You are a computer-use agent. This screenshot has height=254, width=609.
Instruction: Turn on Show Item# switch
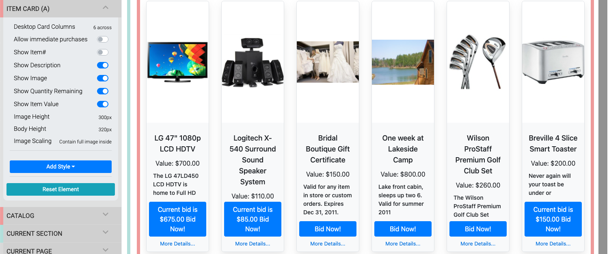coord(103,52)
